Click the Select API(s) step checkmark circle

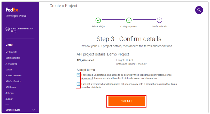coord(98,20)
